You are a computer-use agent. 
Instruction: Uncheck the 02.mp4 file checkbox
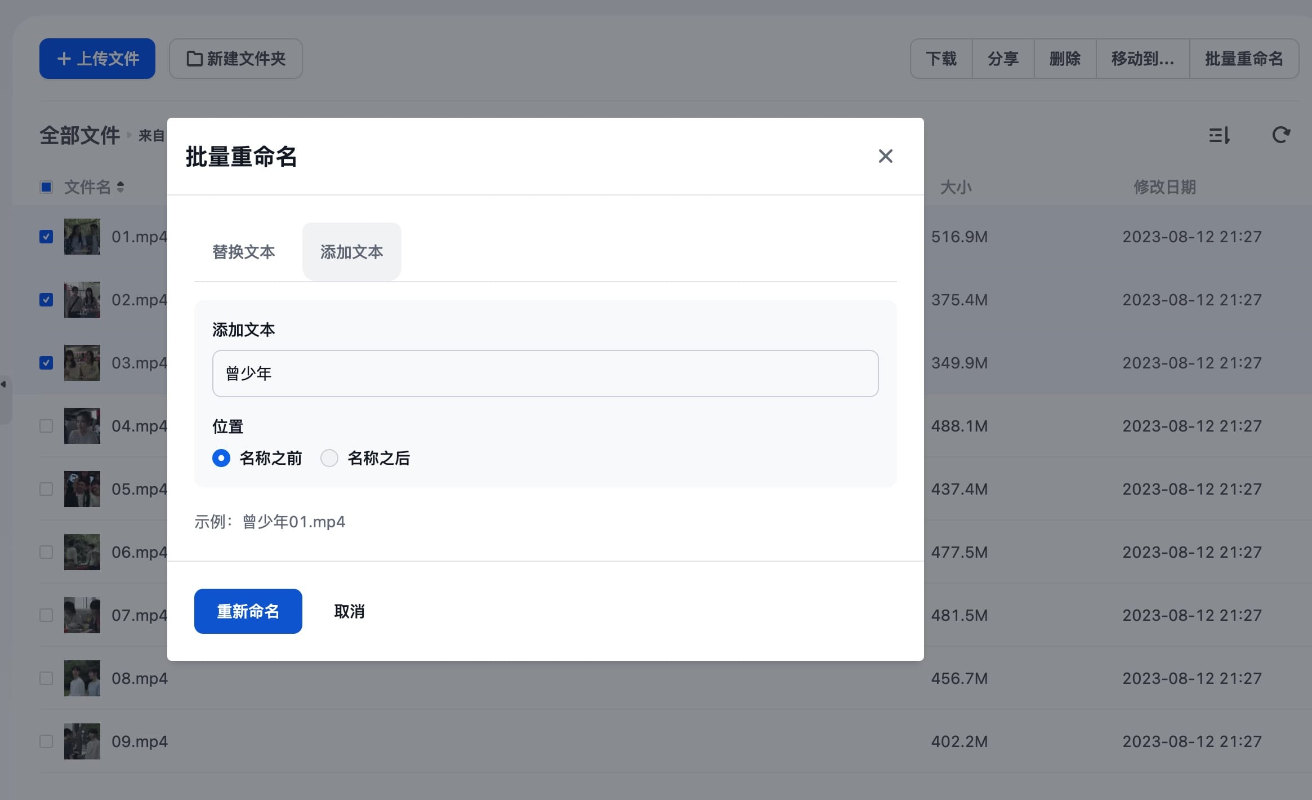coord(46,300)
